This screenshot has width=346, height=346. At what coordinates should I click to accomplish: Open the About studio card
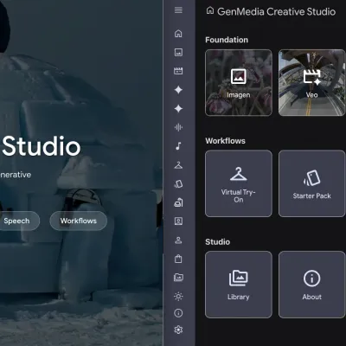pyautogui.click(x=312, y=285)
